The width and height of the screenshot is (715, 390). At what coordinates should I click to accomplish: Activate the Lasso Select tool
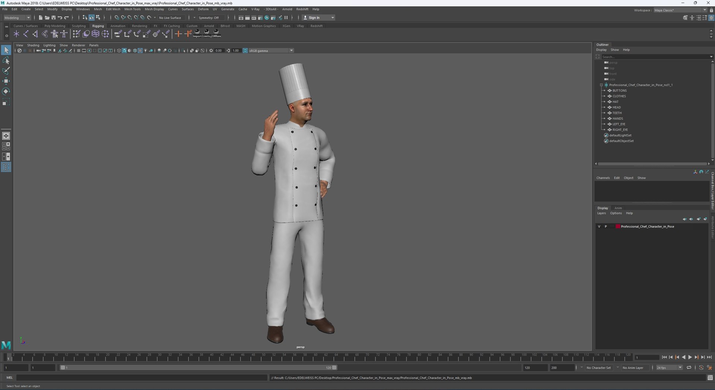pyautogui.click(x=6, y=60)
